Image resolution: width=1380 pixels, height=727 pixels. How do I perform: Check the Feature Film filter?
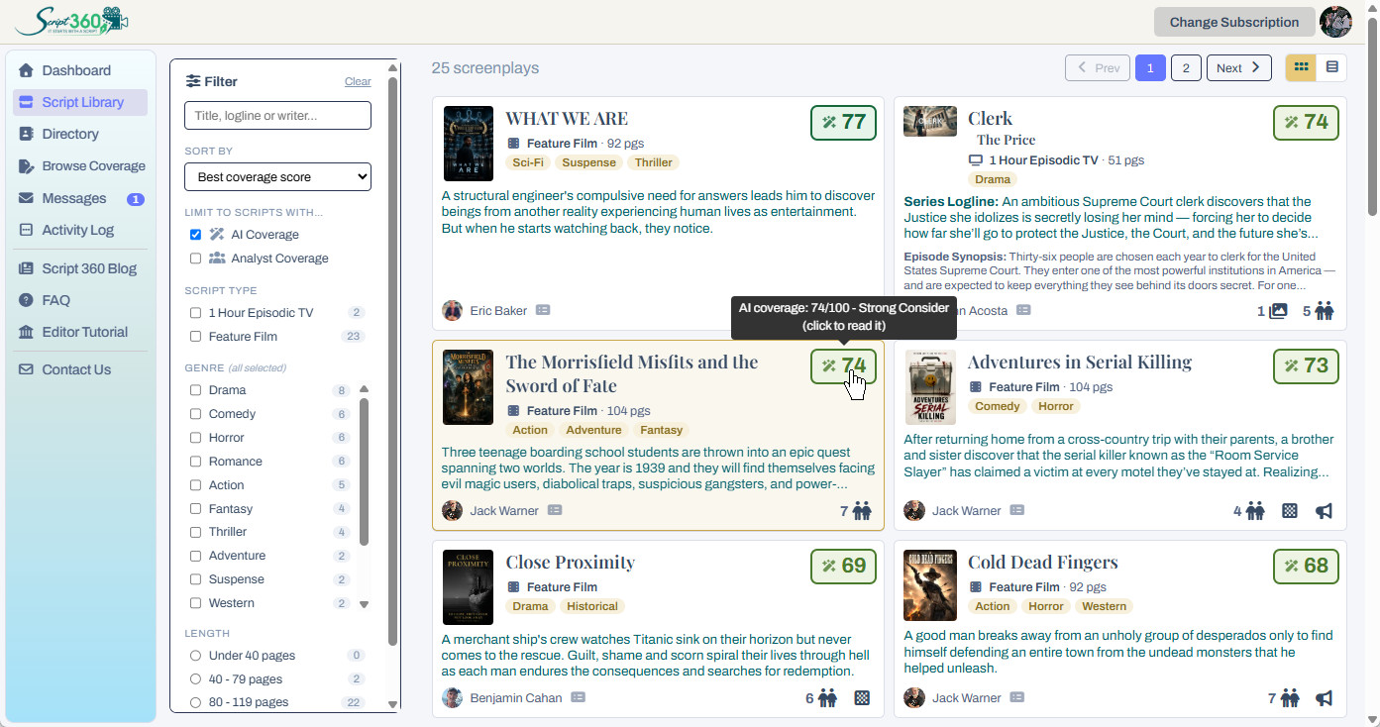coord(195,337)
